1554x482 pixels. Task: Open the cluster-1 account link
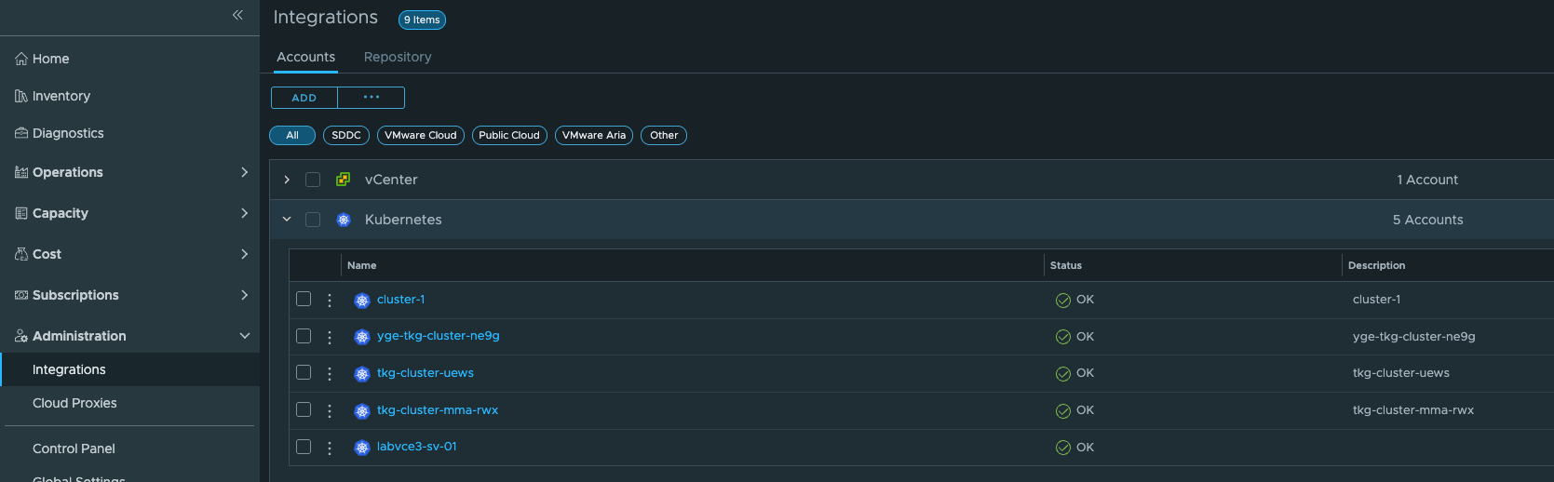(x=401, y=300)
